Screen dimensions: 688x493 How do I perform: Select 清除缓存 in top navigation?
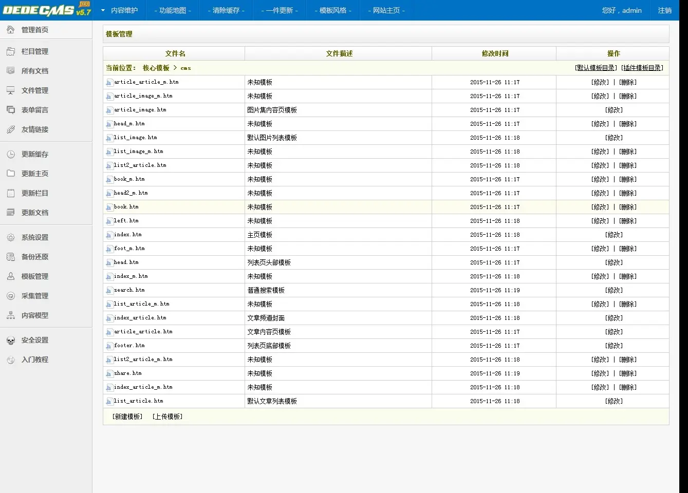pos(226,10)
